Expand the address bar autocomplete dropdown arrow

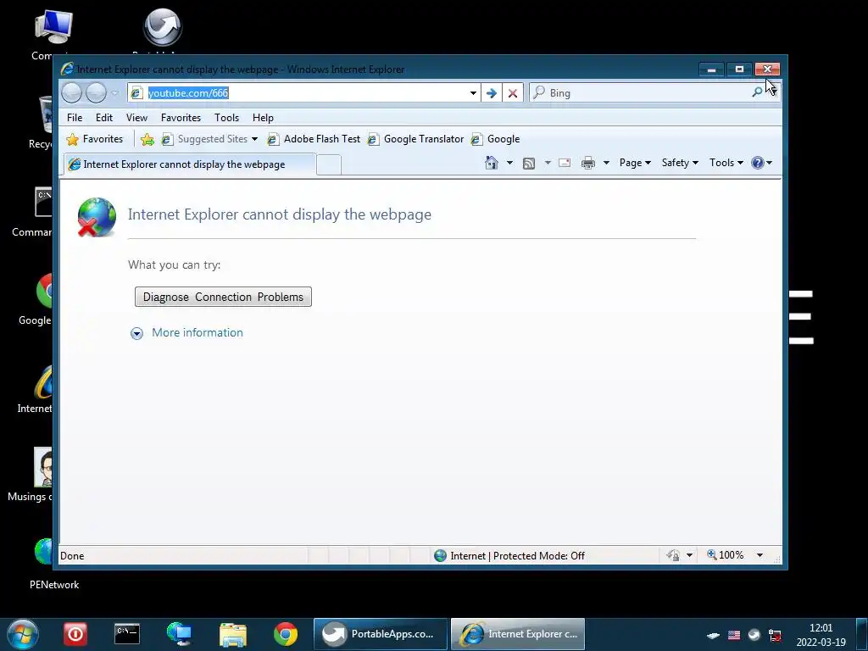[x=473, y=93]
